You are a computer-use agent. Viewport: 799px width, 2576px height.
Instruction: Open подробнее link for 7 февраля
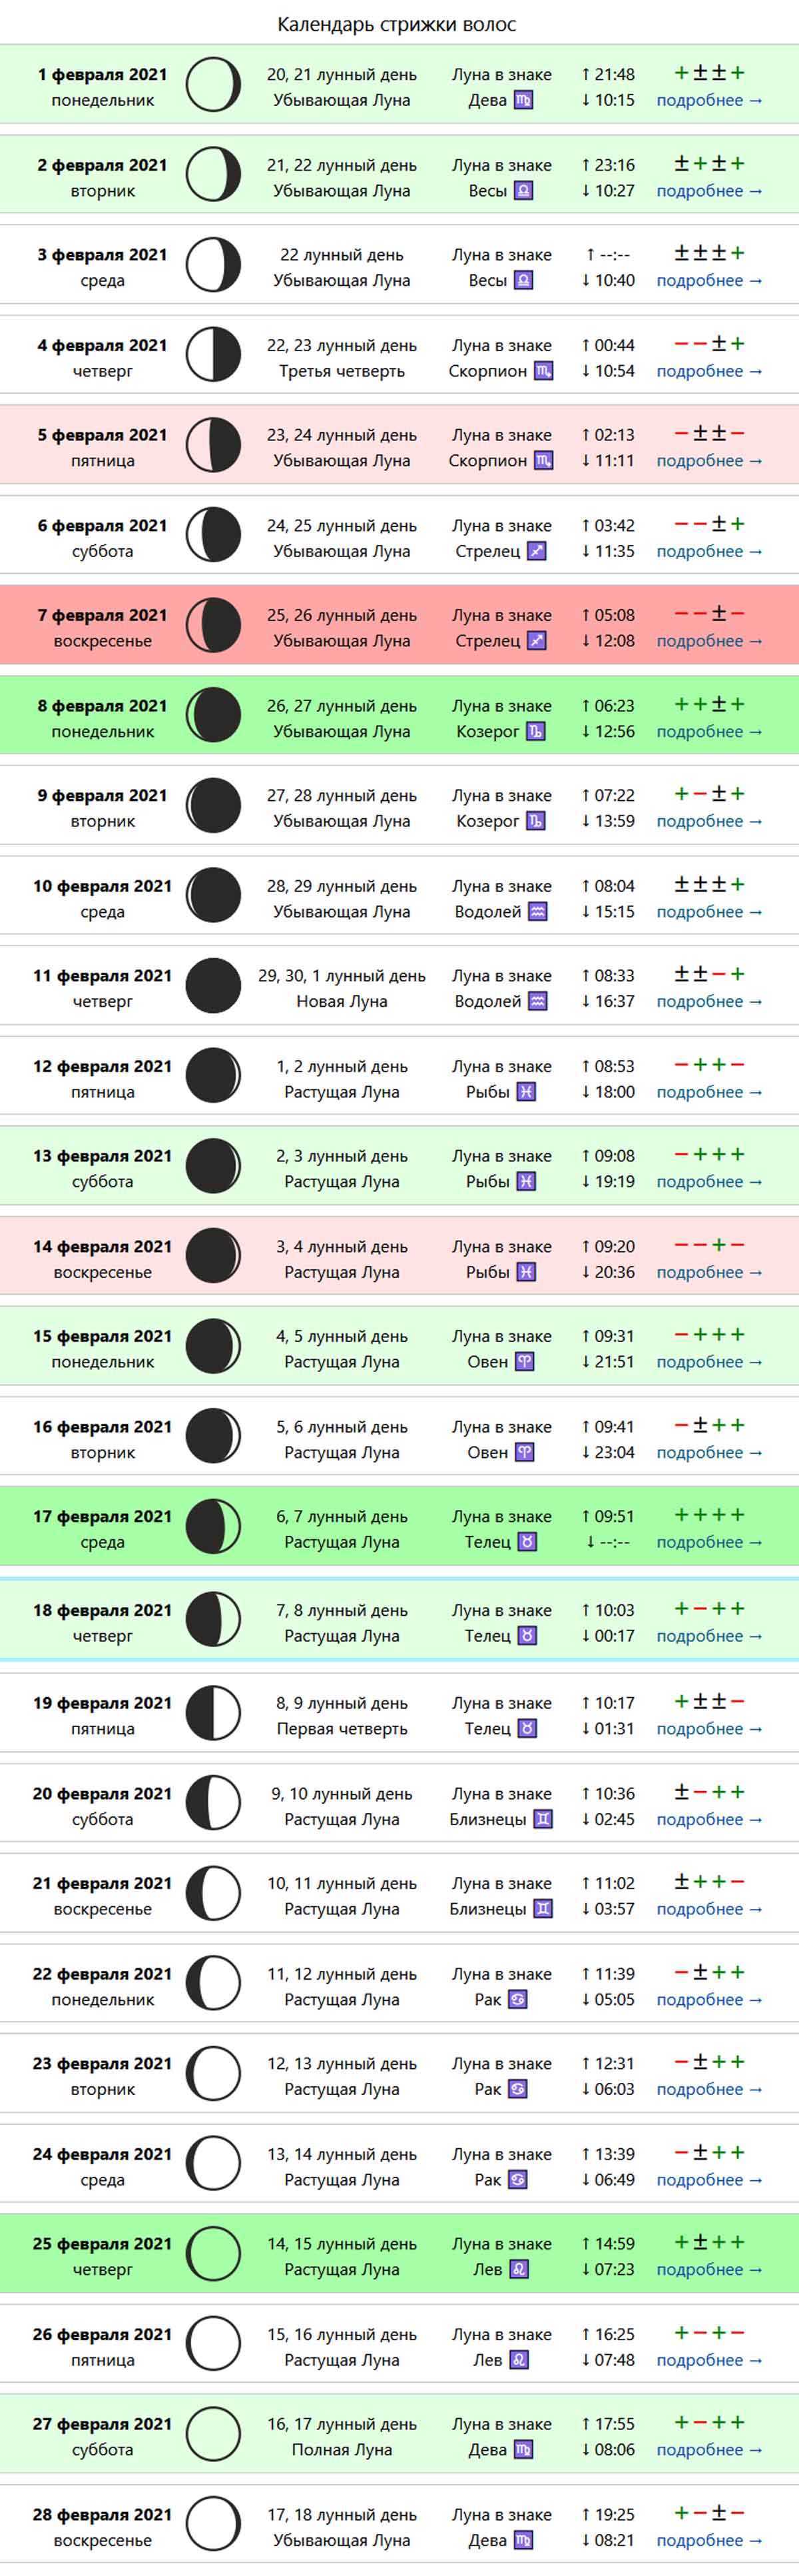[709, 641]
